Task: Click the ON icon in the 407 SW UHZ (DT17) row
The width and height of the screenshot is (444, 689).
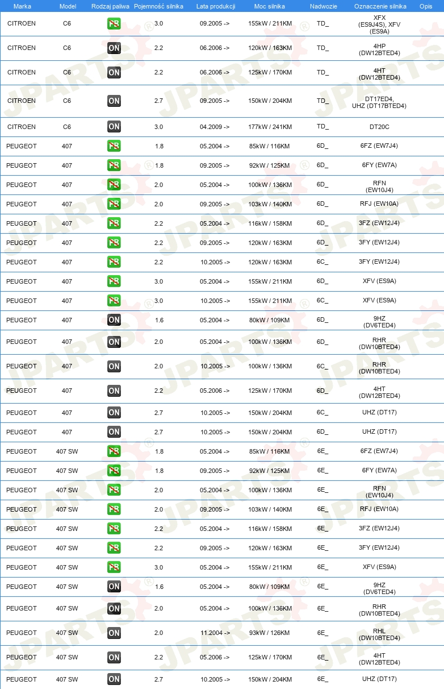Action: 114,679
